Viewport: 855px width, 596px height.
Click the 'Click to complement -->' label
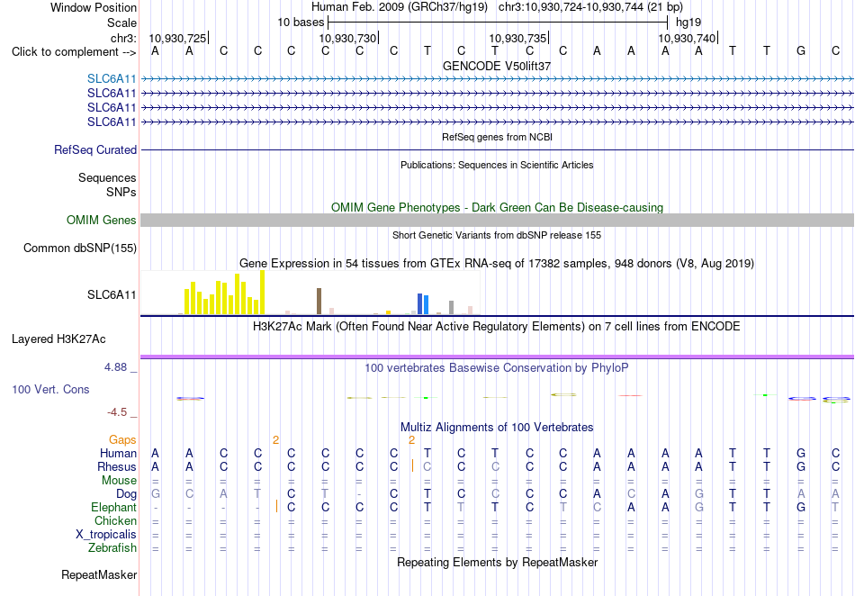coord(74,52)
